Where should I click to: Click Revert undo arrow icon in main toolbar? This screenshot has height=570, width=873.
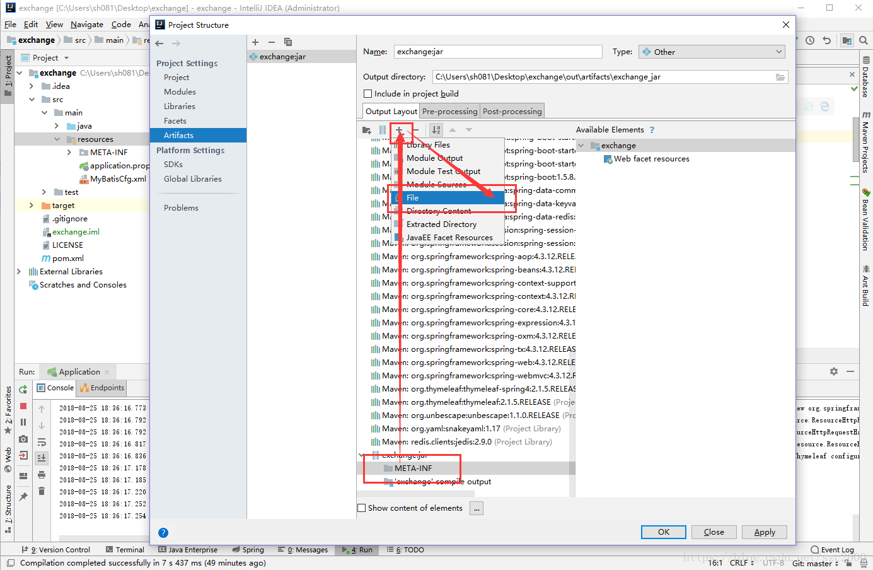tap(826, 40)
